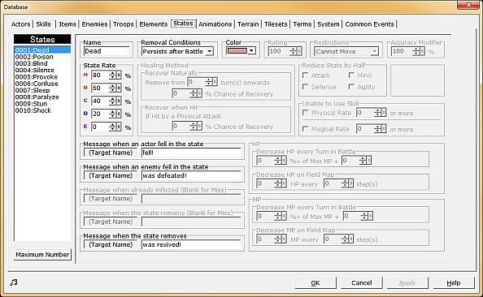Pick 0007:Sleep in the States list

[42, 90]
